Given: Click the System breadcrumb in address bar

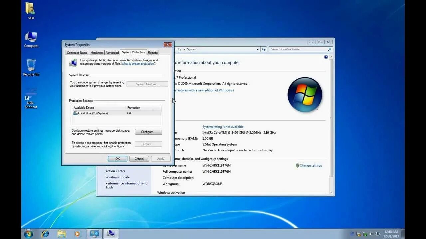Looking at the screenshot, I should pos(192,49).
